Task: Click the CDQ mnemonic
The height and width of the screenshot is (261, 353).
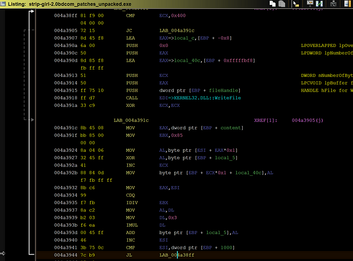Action: [130, 195]
